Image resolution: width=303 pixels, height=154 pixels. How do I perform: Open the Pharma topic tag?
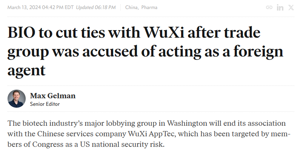tap(149, 8)
